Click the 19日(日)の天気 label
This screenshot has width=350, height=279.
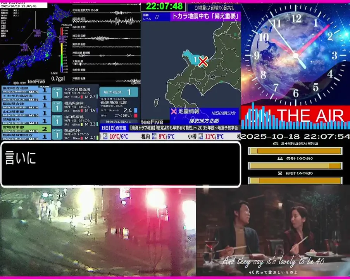114,128
